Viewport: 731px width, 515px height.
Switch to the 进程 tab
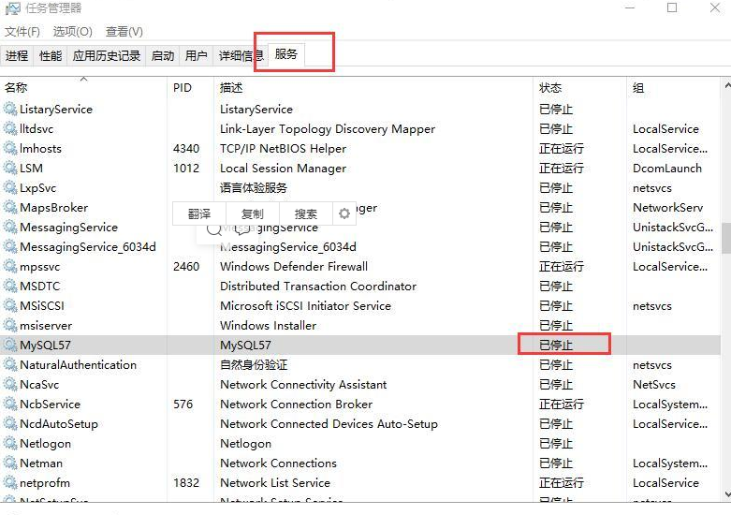point(17,56)
